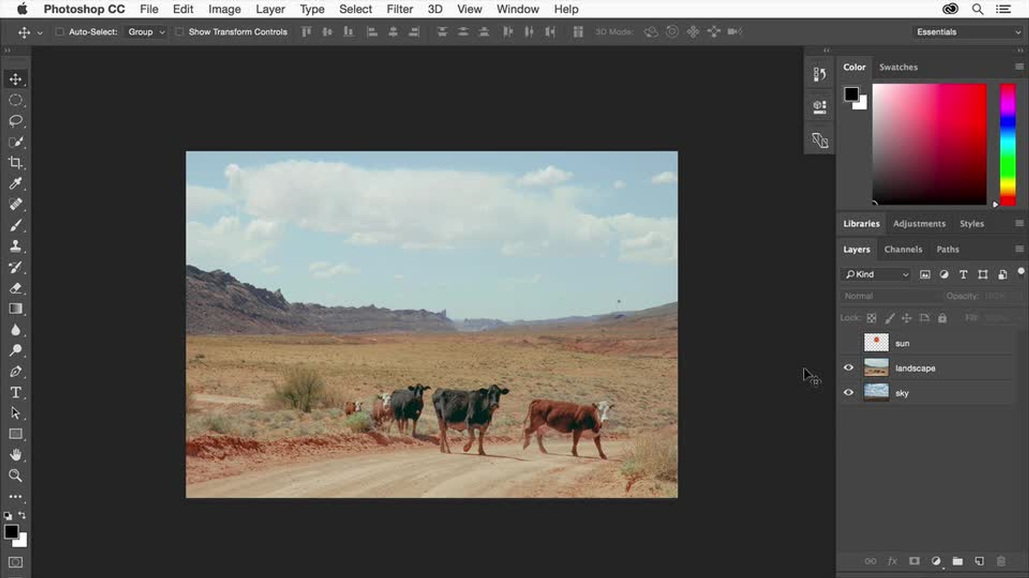The width and height of the screenshot is (1029, 578).
Task: Select the Horizontal Type tool
Action: (x=16, y=392)
